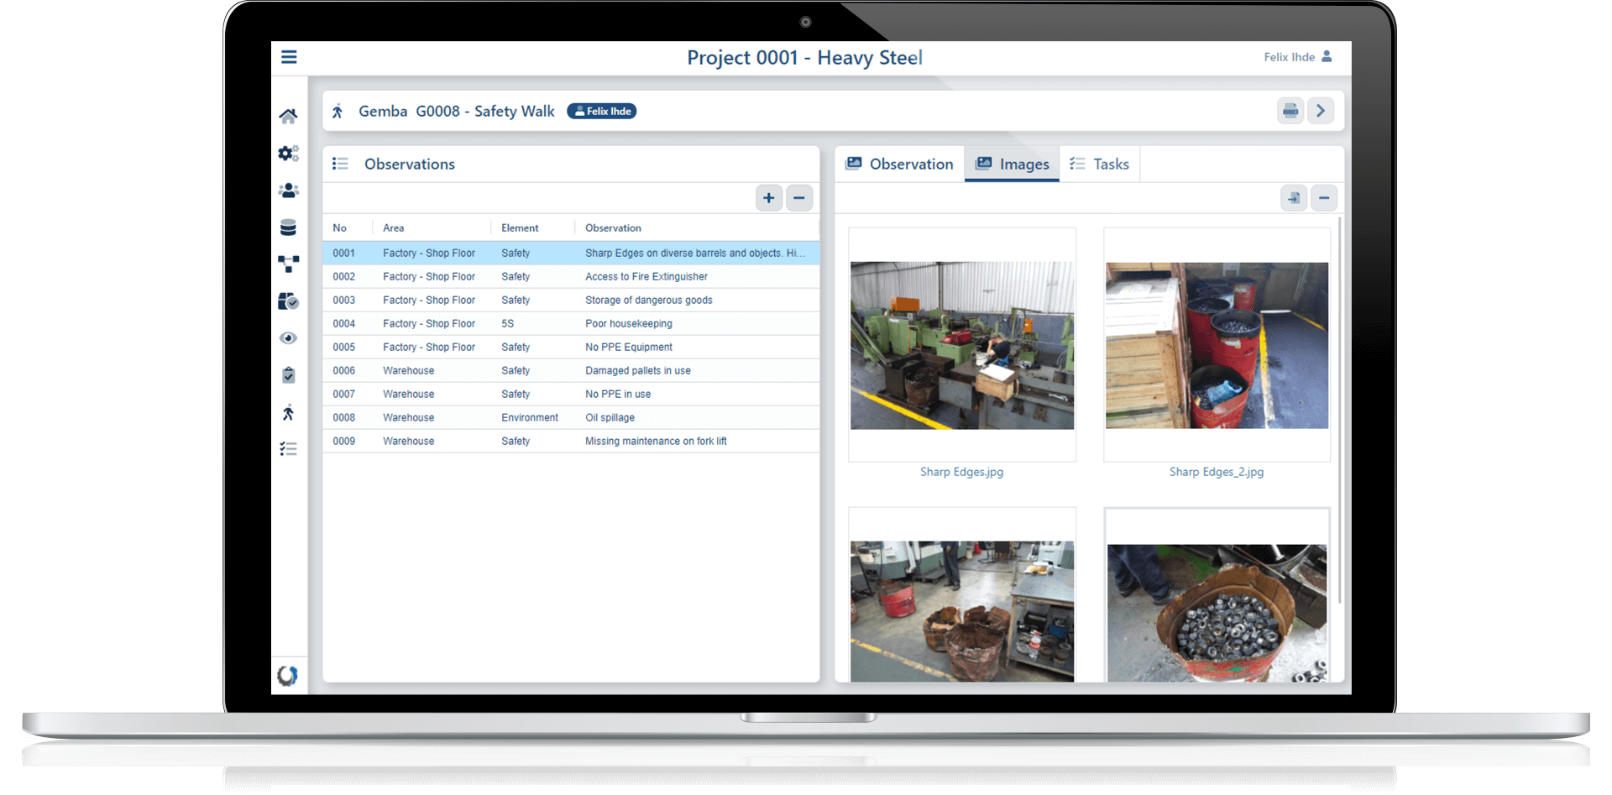Print the Gemba Safety Walk report
This screenshot has width=1612, height=795.
tap(1290, 111)
